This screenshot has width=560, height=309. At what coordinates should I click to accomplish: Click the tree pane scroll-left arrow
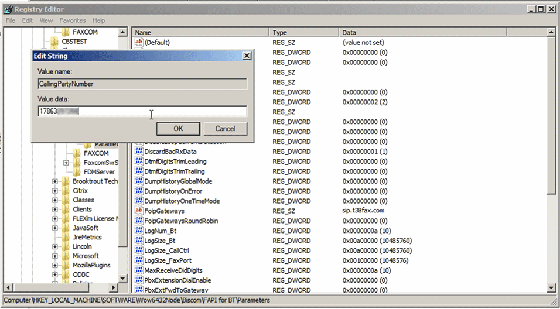click(x=9, y=287)
